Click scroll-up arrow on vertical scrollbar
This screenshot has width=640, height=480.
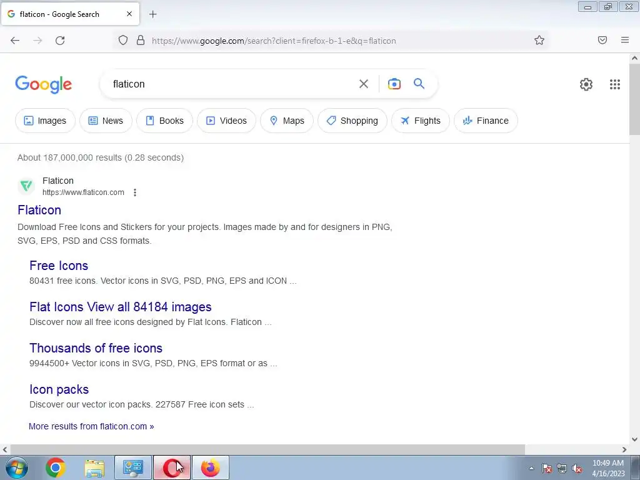coord(634,58)
